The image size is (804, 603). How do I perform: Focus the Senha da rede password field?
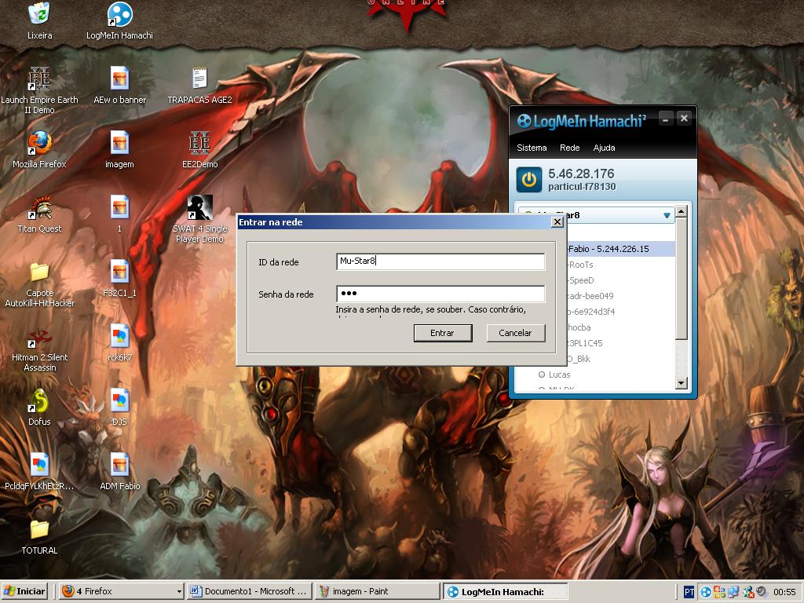click(x=440, y=294)
